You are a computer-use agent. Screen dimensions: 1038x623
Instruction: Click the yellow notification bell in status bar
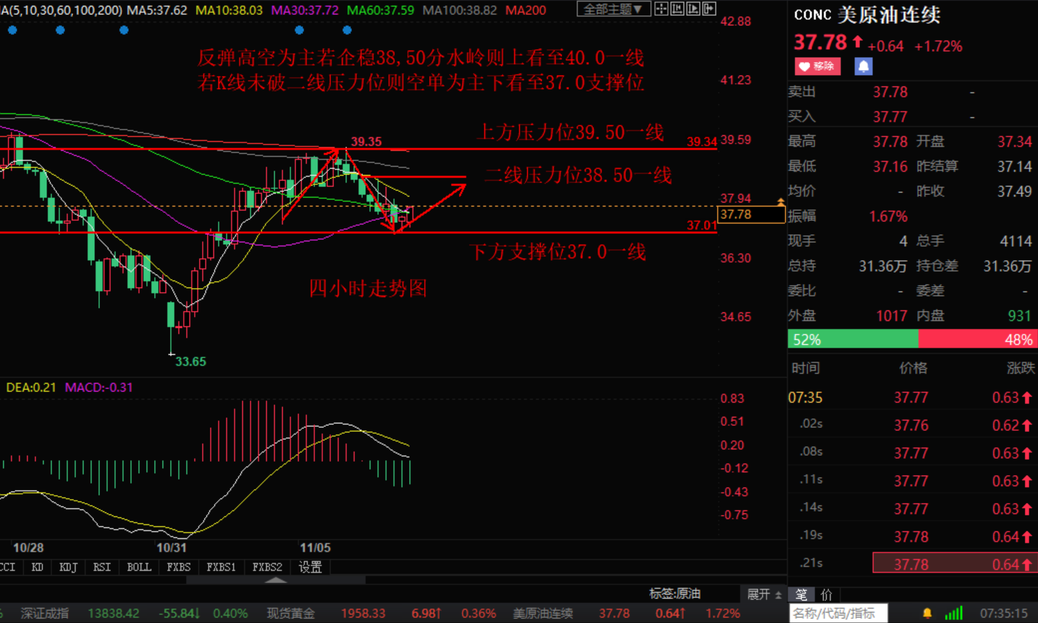[927, 613]
